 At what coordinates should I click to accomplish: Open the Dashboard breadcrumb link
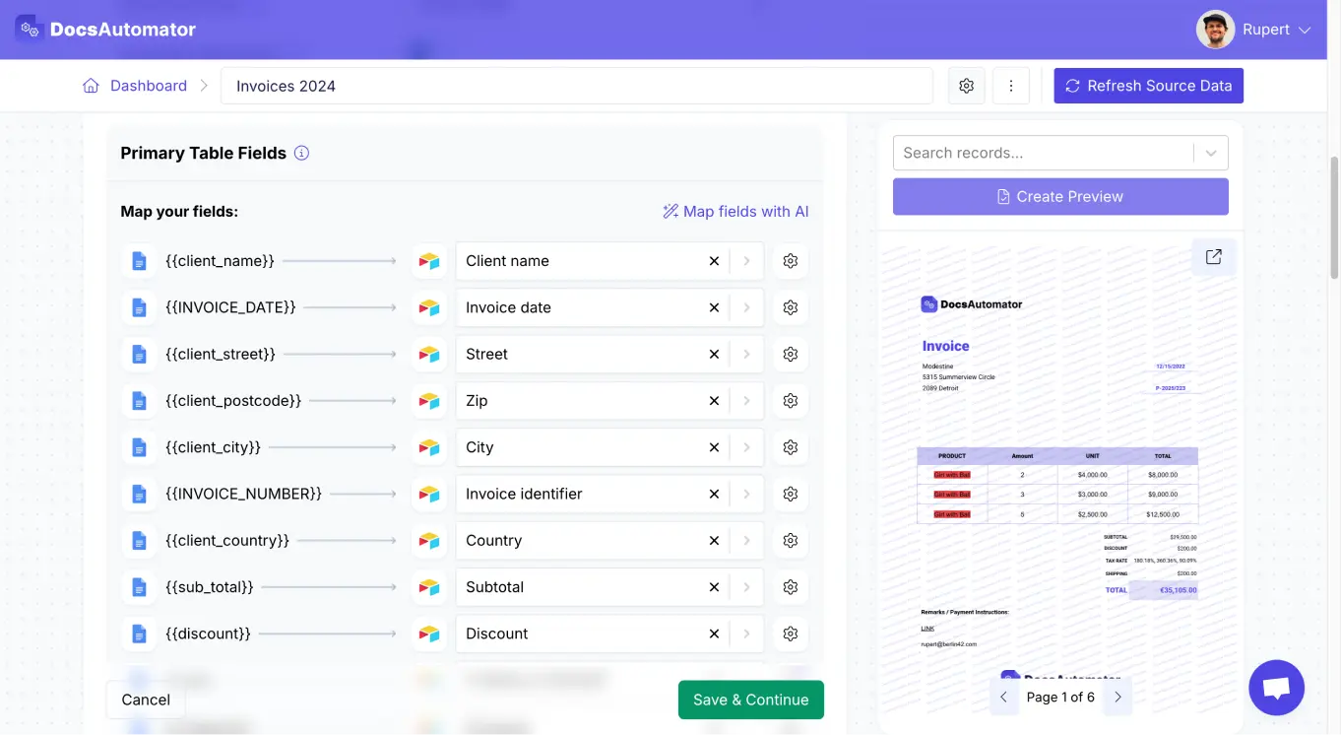(x=148, y=86)
